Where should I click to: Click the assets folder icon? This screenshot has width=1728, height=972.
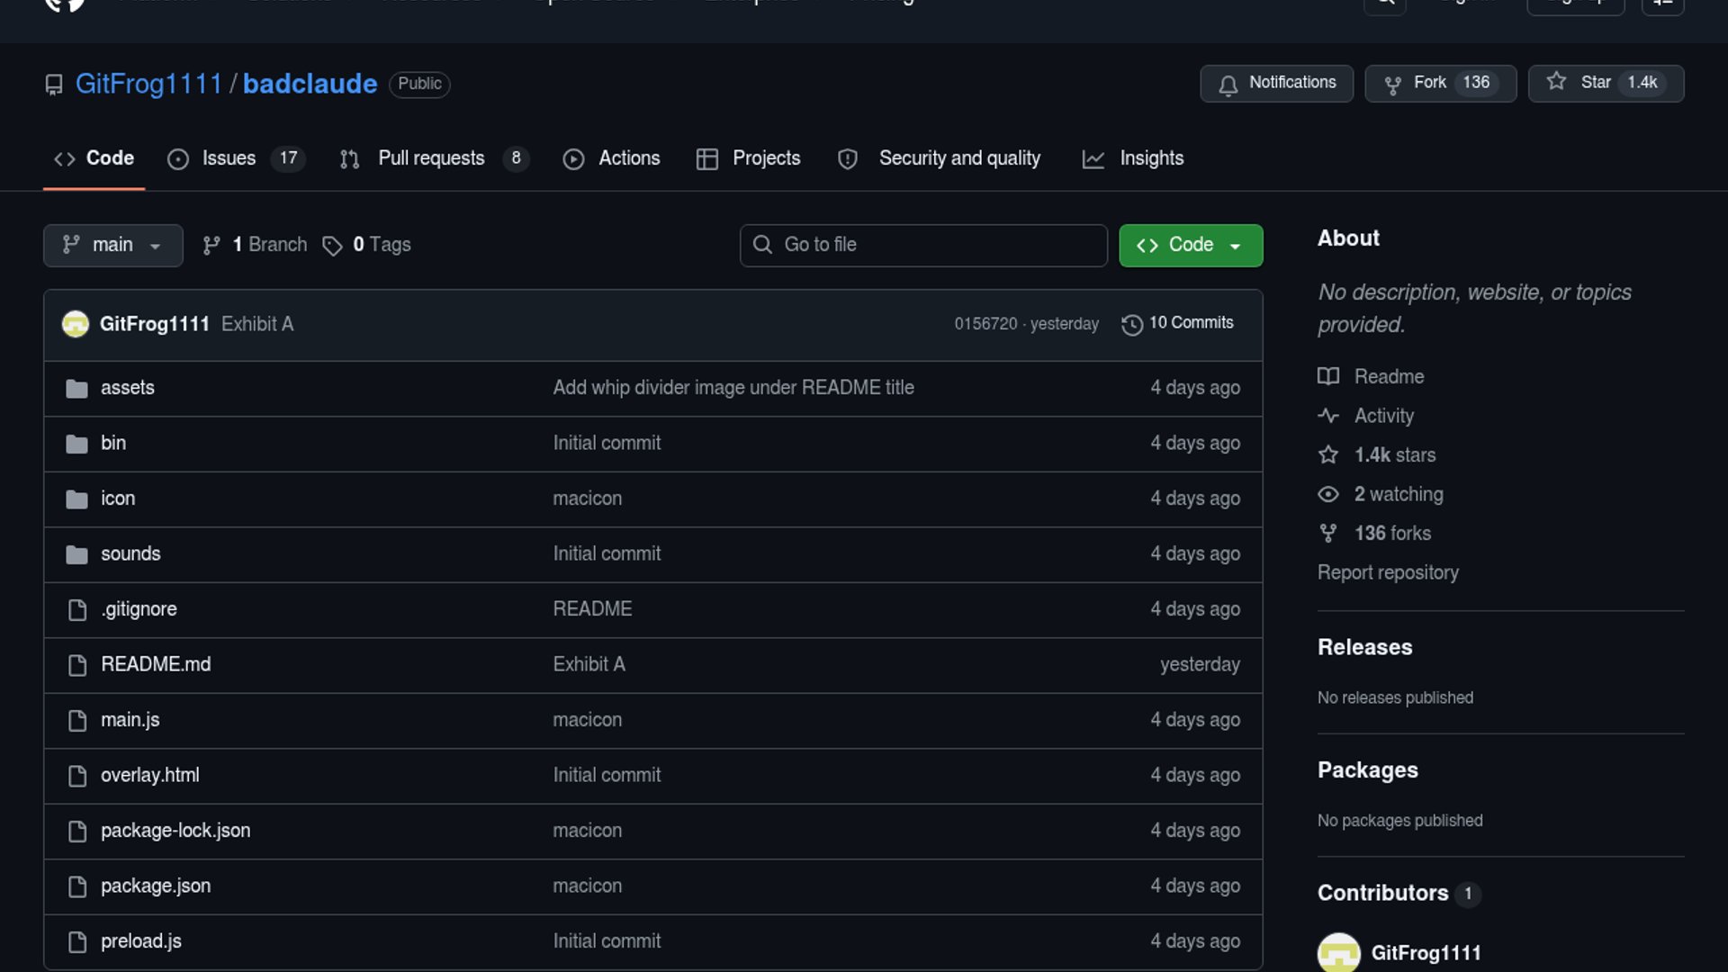76,389
